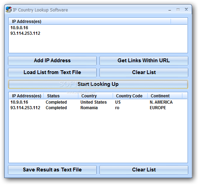Image resolution: width=199 pixels, height=185 pixels.
Task: Click the Add IP Address button
Action: point(52,61)
